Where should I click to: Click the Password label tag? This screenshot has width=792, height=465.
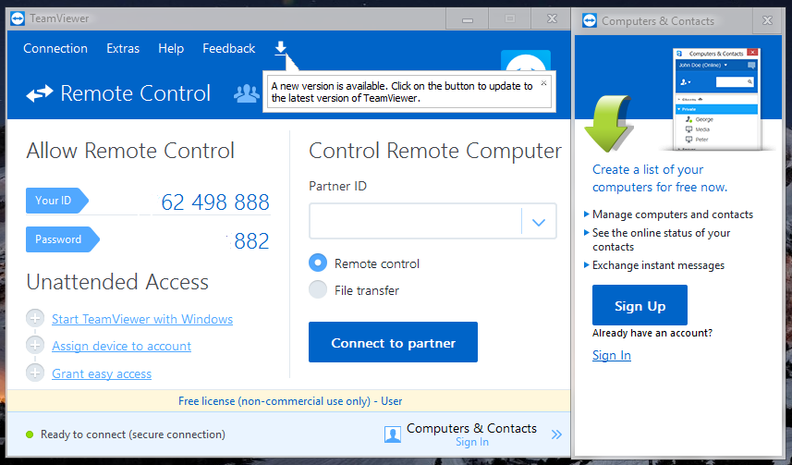click(x=63, y=239)
